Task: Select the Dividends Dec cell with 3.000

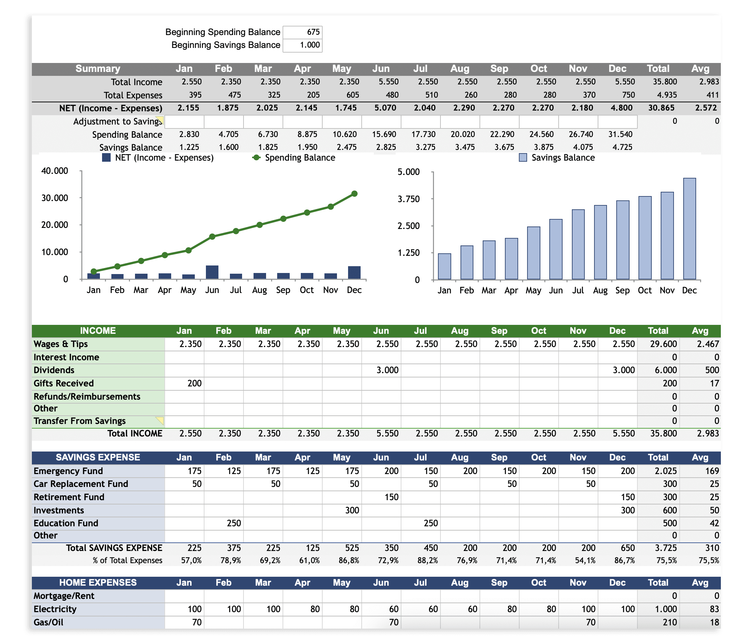Action: coord(618,370)
